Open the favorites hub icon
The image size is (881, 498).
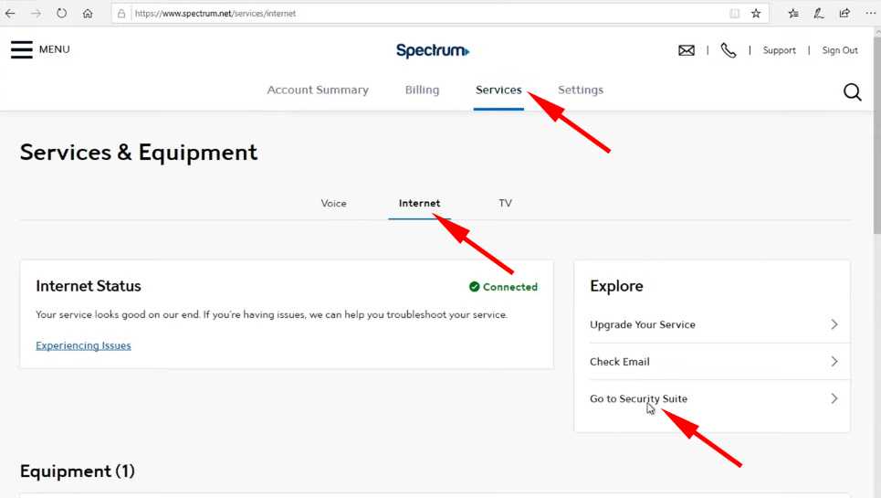tap(793, 14)
